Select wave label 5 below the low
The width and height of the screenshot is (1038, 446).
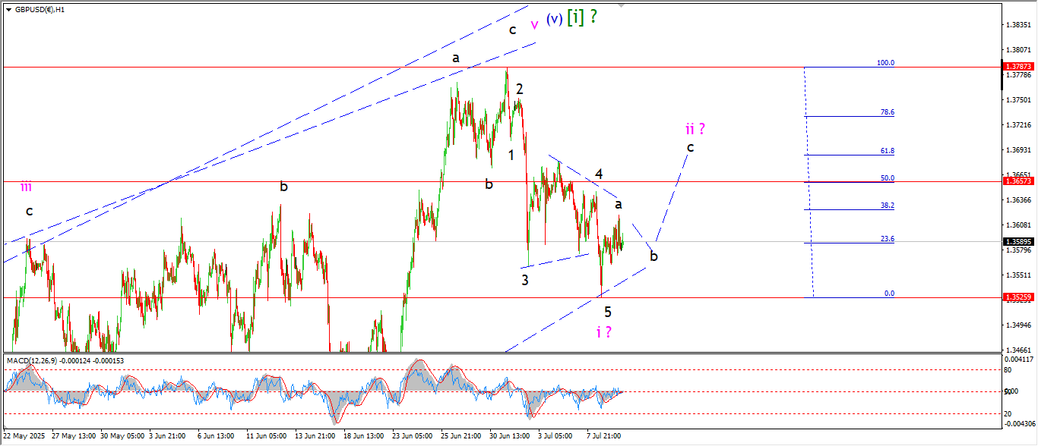(607, 312)
